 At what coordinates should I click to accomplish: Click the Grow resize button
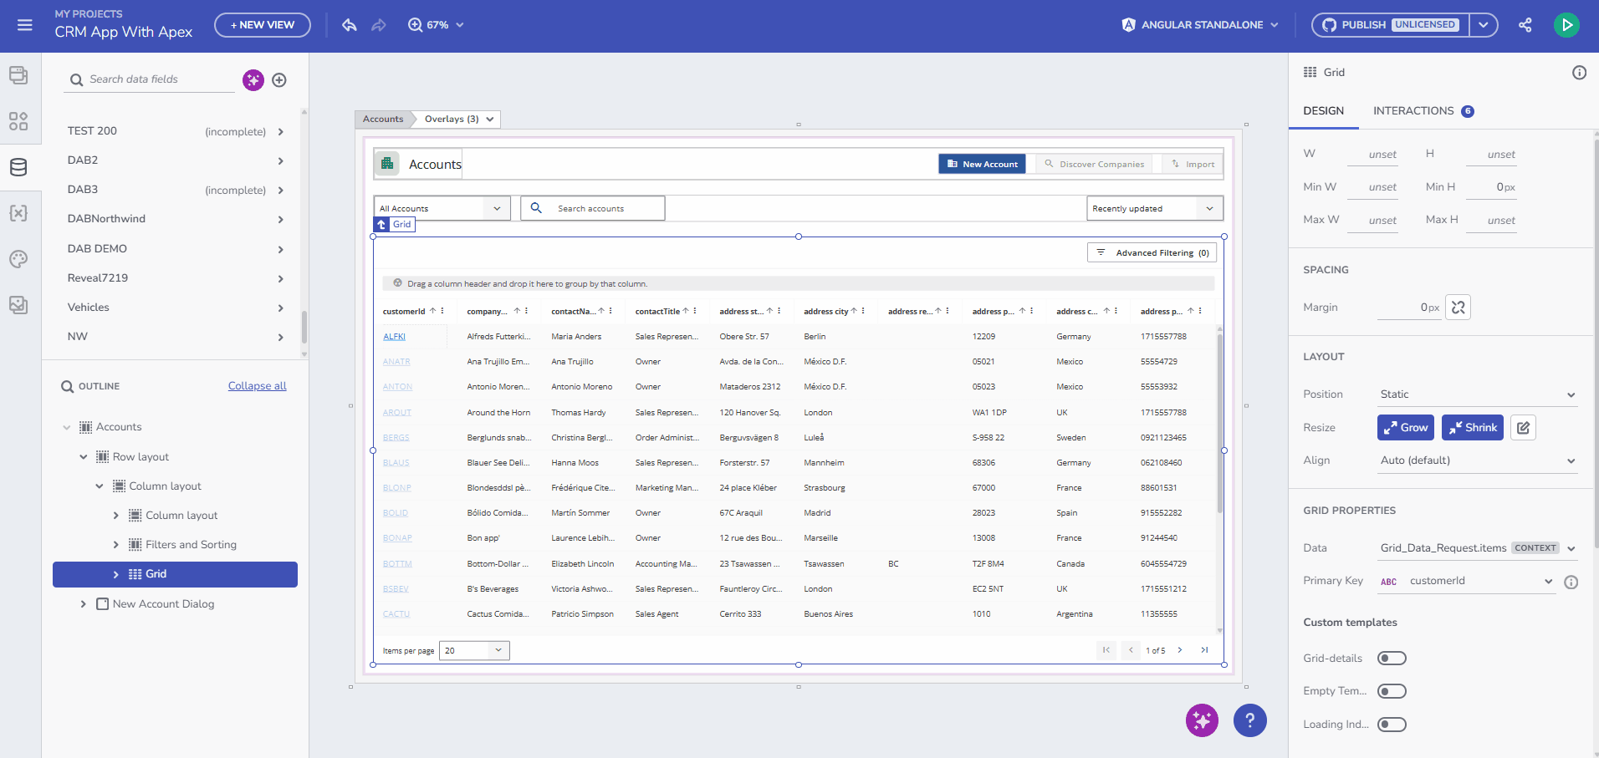click(x=1405, y=428)
